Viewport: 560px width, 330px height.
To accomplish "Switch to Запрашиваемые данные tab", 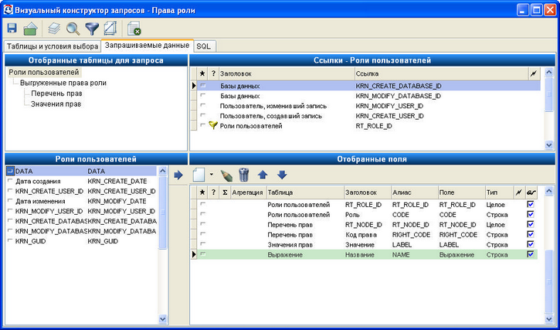I will pos(147,46).
